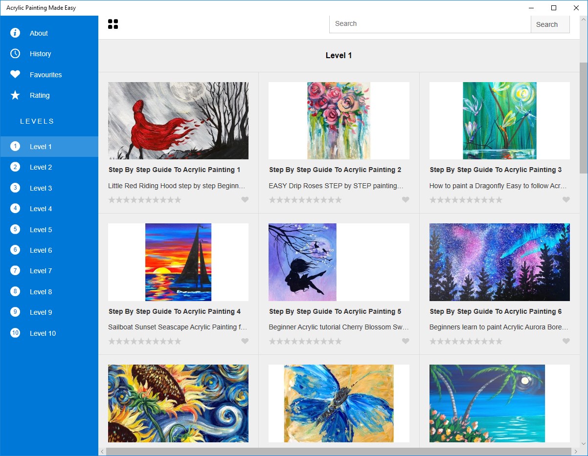Image resolution: width=588 pixels, height=456 pixels.
Task: Click into the Search text field
Action: click(x=430, y=24)
